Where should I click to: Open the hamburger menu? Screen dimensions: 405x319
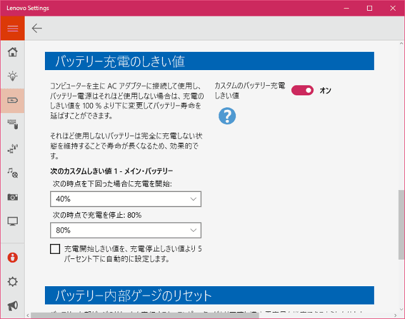click(13, 28)
